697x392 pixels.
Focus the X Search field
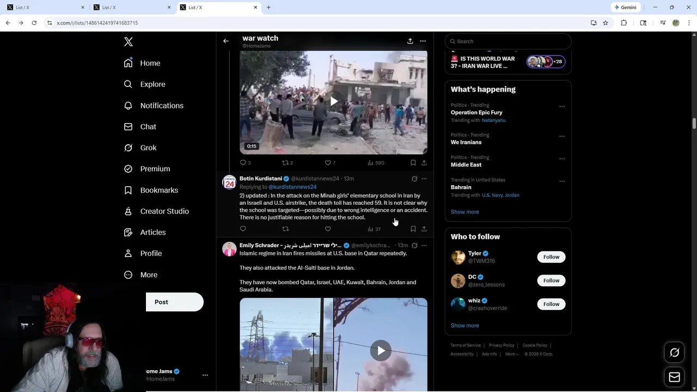508,41
